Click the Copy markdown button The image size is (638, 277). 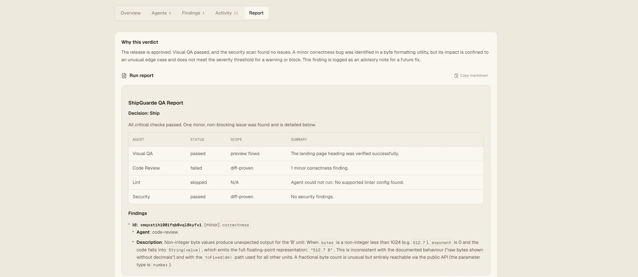click(x=471, y=76)
